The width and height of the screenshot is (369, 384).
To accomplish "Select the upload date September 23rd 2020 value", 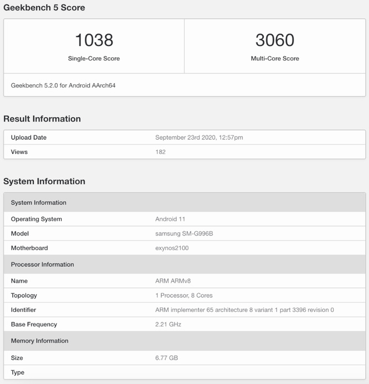I will [x=199, y=138].
